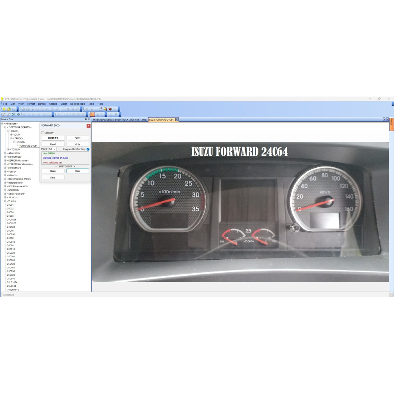Click the Open file folder toolbar icon
394x394 pixels.
click(x=9, y=109)
